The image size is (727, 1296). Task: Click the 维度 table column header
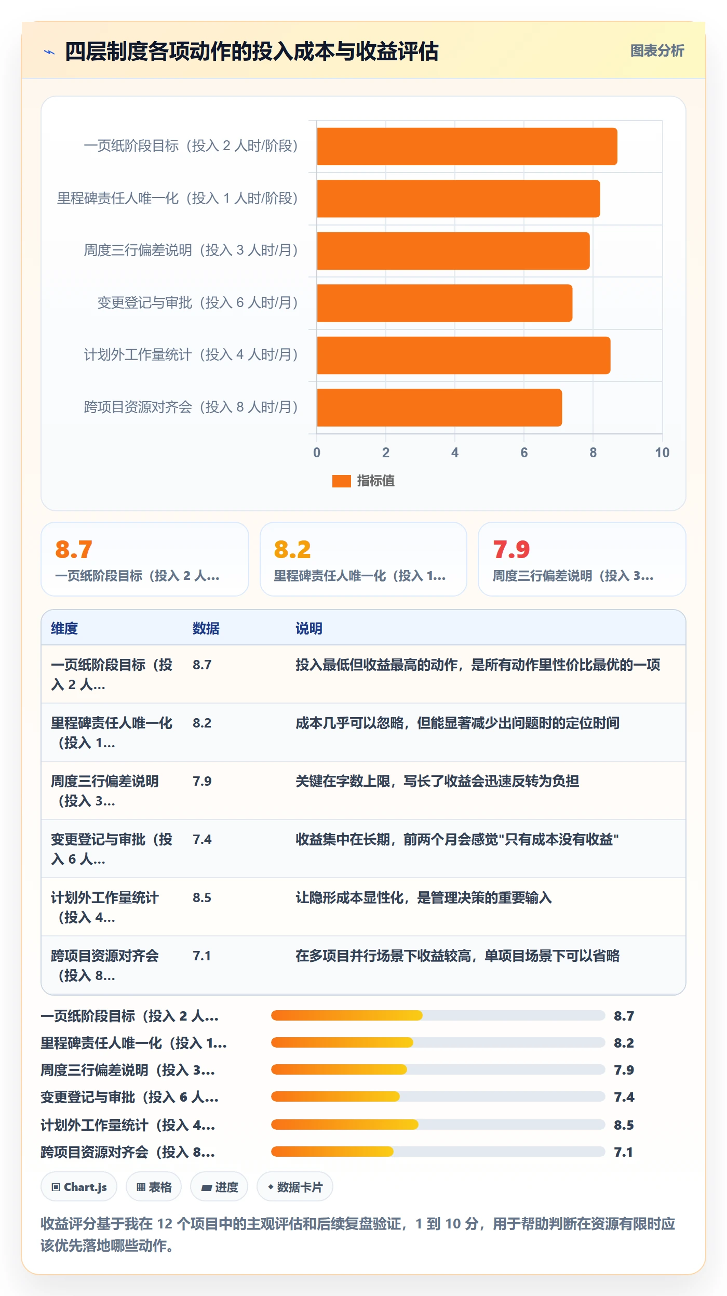(64, 628)
